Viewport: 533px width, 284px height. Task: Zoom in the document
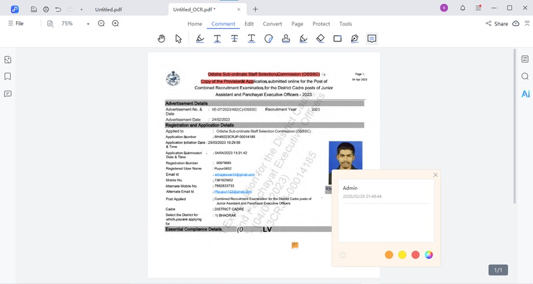click(115, 23)
